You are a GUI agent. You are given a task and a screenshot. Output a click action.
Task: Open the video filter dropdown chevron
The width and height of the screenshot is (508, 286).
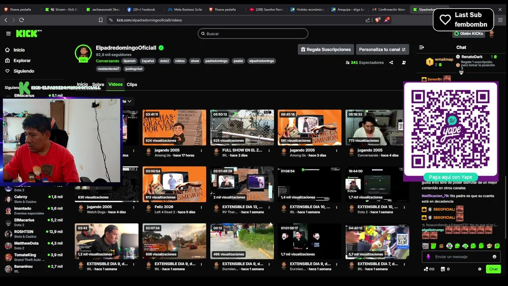(129, 101)
